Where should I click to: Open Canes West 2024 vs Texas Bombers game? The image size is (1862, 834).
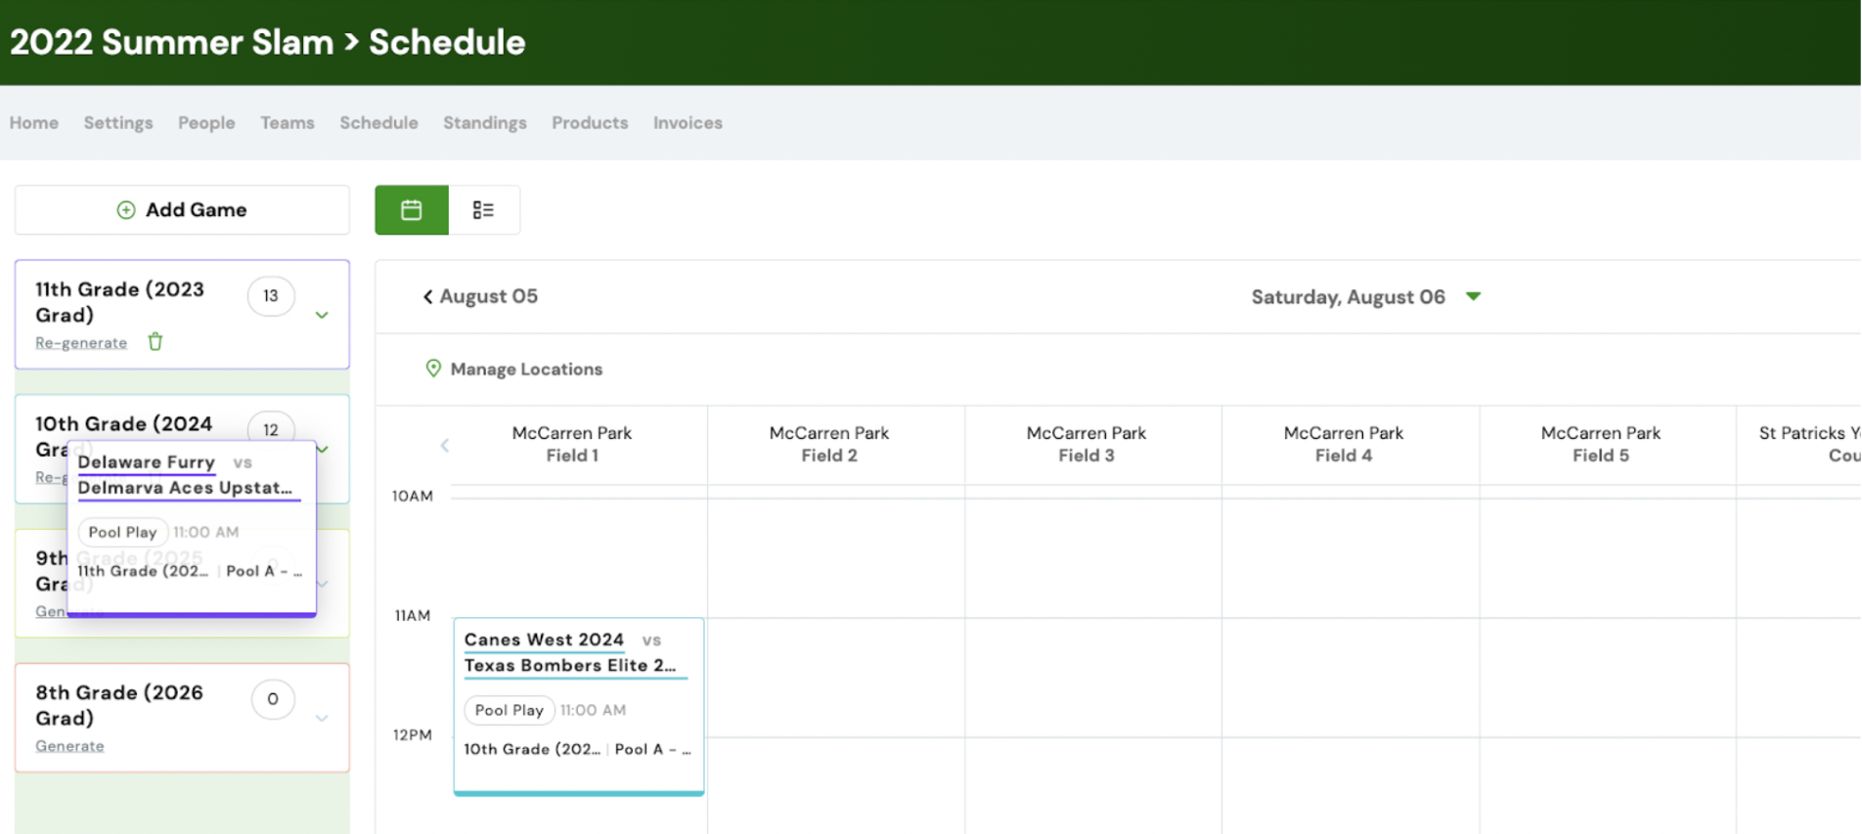[x=579, y=706]
